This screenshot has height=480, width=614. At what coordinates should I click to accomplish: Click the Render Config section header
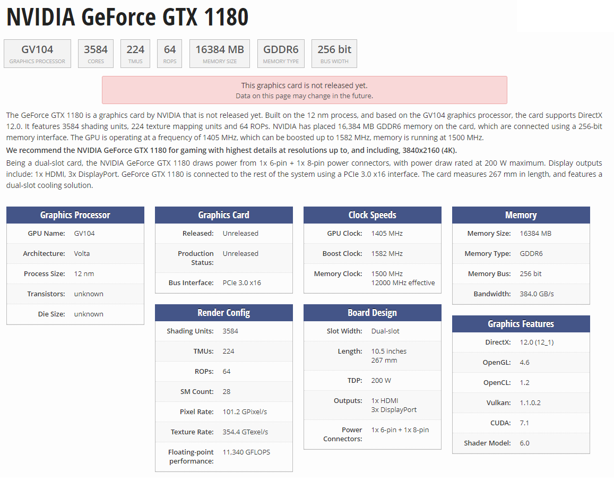click(223, 313)
